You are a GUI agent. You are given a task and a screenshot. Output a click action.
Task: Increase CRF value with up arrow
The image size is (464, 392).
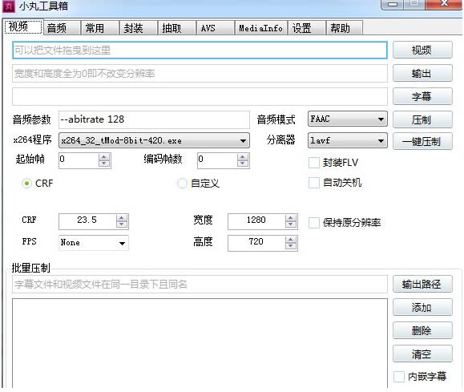pos(122,218)
